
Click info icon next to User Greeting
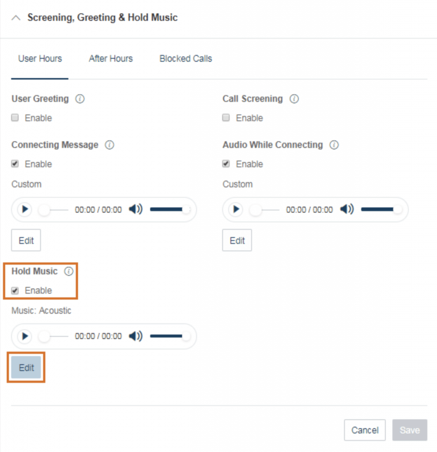pos(80,99)
